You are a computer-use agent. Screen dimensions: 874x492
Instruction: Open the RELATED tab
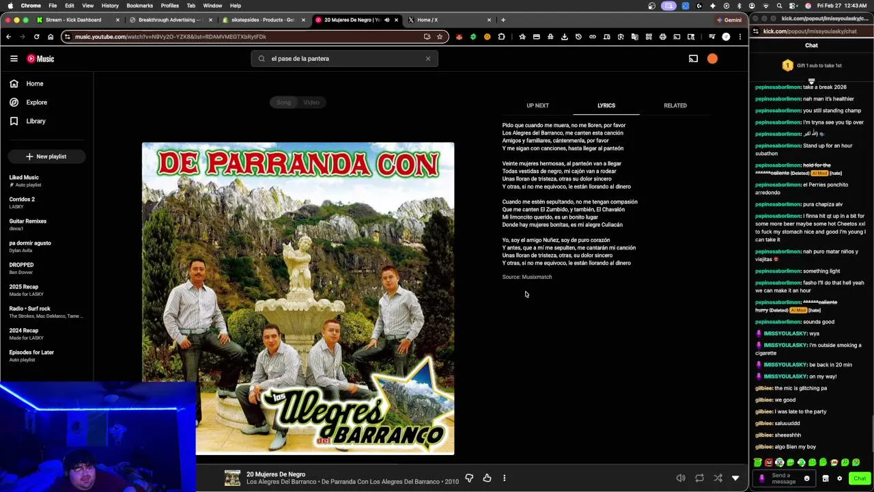click(x=675, y=105)
